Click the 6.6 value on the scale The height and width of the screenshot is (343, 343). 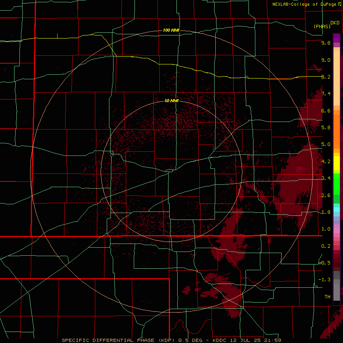[x=326, y=111]
